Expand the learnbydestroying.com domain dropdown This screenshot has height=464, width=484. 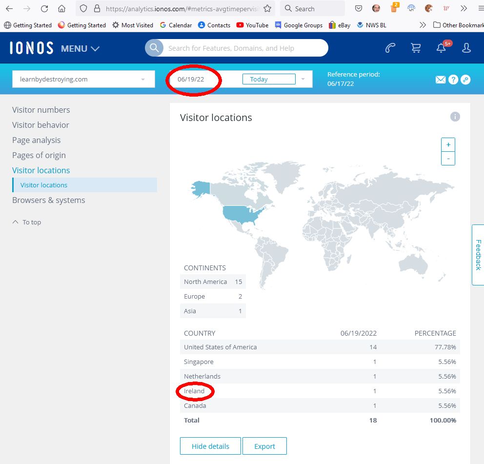142,80
